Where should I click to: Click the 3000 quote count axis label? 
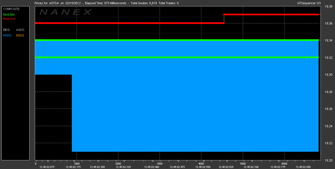pyautogui.click(x=160, y=164)
